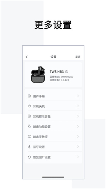This screenshot has height=189, width=106.
Task: Tap the TWS NB3 device name
Action: [57, 72]
